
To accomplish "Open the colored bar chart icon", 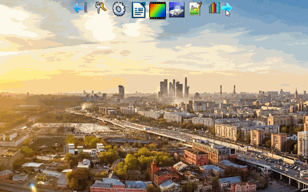I will coord(214,8).
